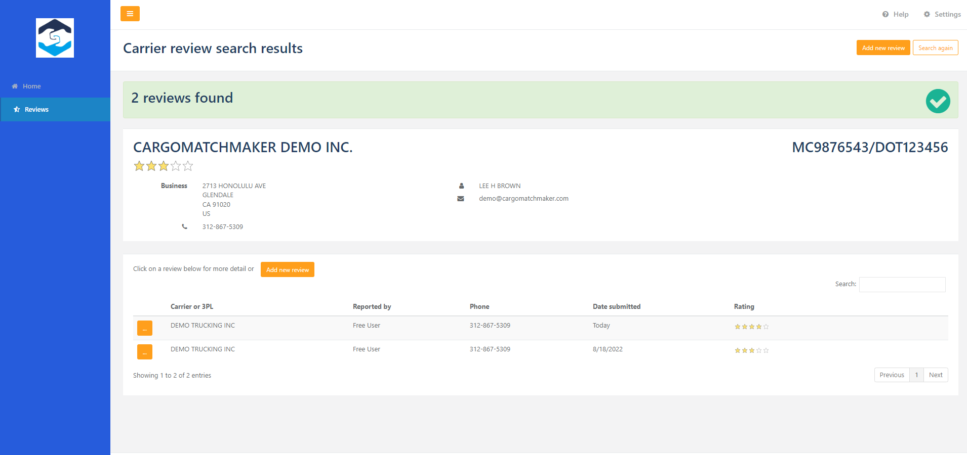Go to Home in the sidebar

pyautogui.click(x=26, y=86)
